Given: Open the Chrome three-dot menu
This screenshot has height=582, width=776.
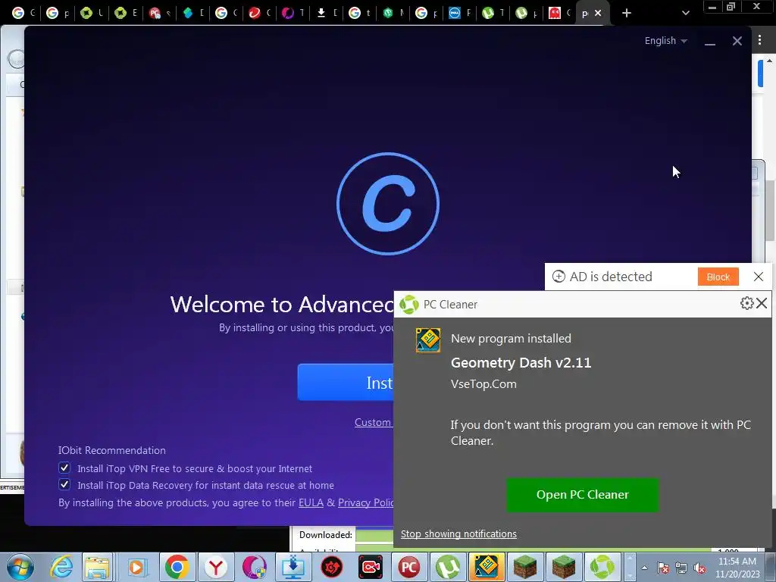Looking at the screenshot, I should tap(759, 41).
